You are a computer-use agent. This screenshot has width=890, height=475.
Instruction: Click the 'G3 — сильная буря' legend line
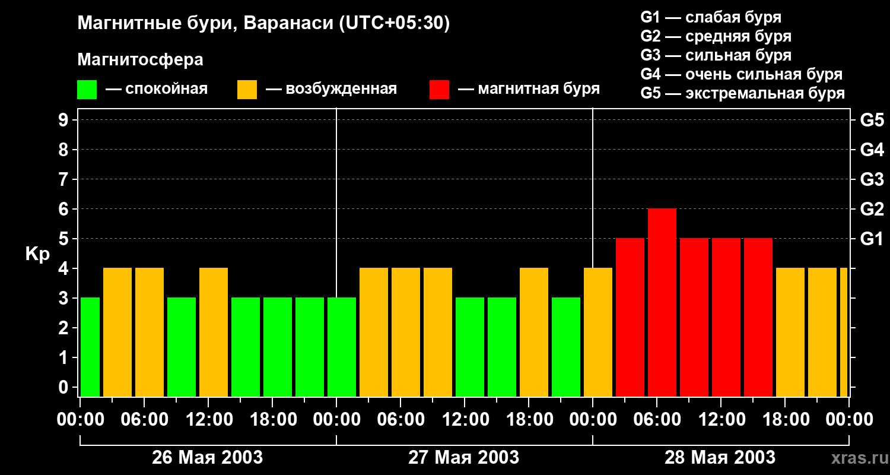click(x=716, y=55)
